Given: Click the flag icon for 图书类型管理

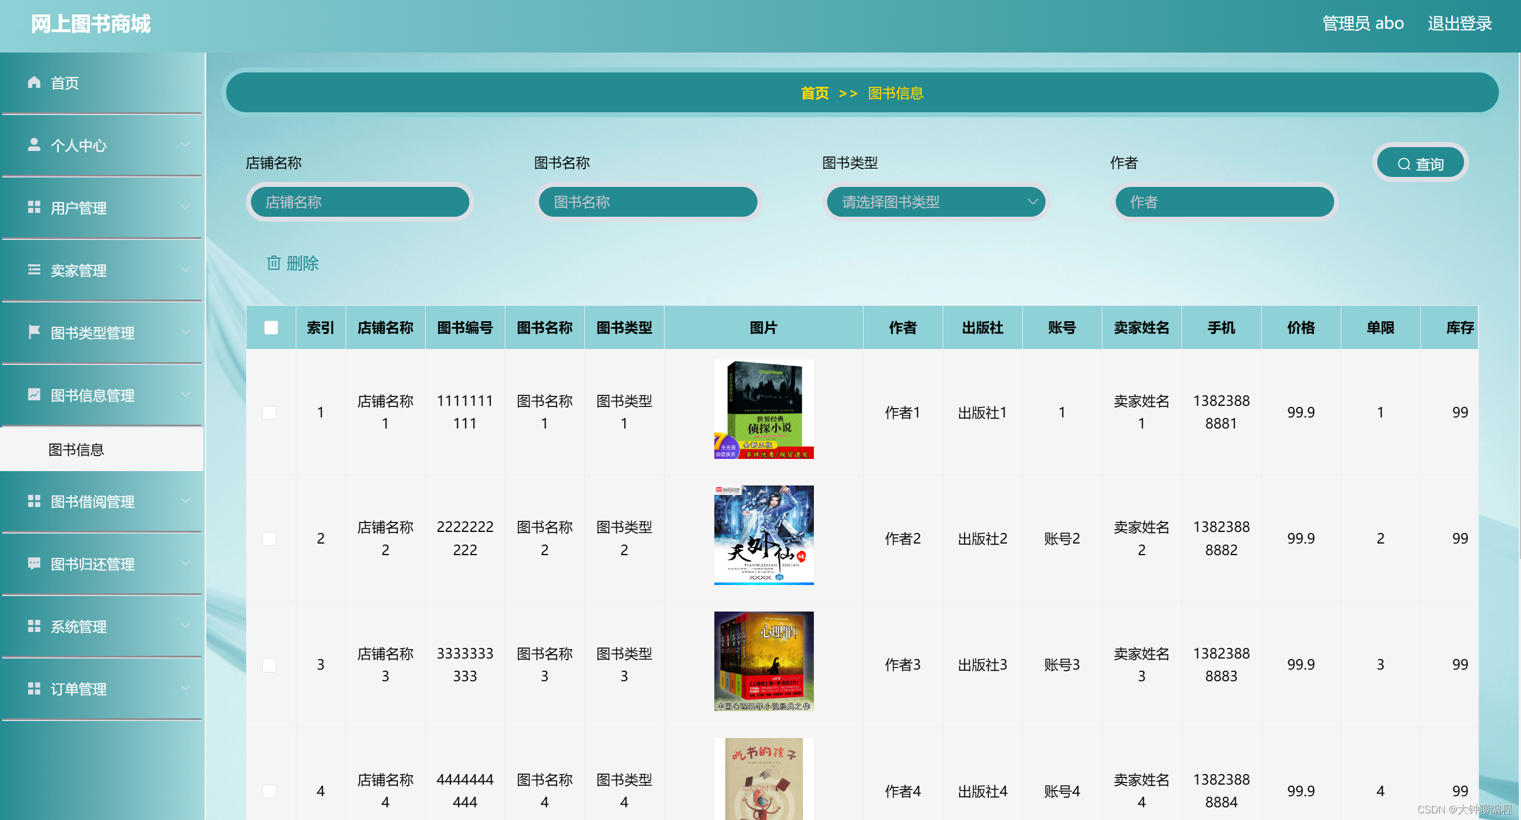Looking at the screenshot, I should [34, 332].
